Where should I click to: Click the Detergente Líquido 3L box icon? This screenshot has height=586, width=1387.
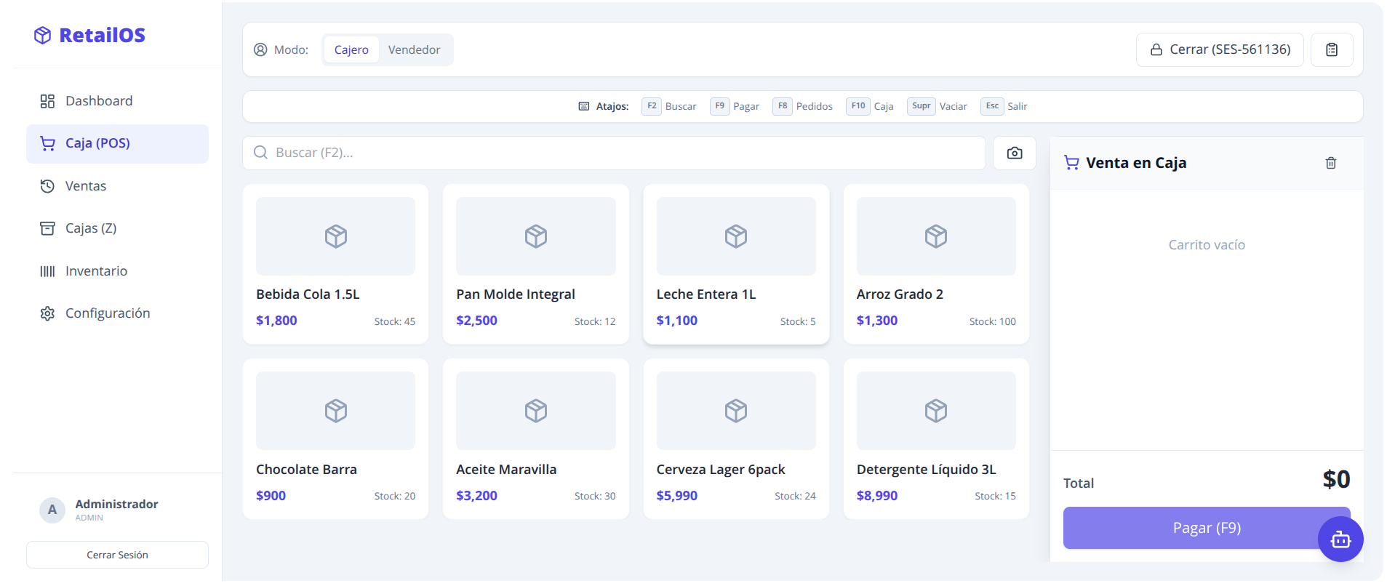point(935,411)
